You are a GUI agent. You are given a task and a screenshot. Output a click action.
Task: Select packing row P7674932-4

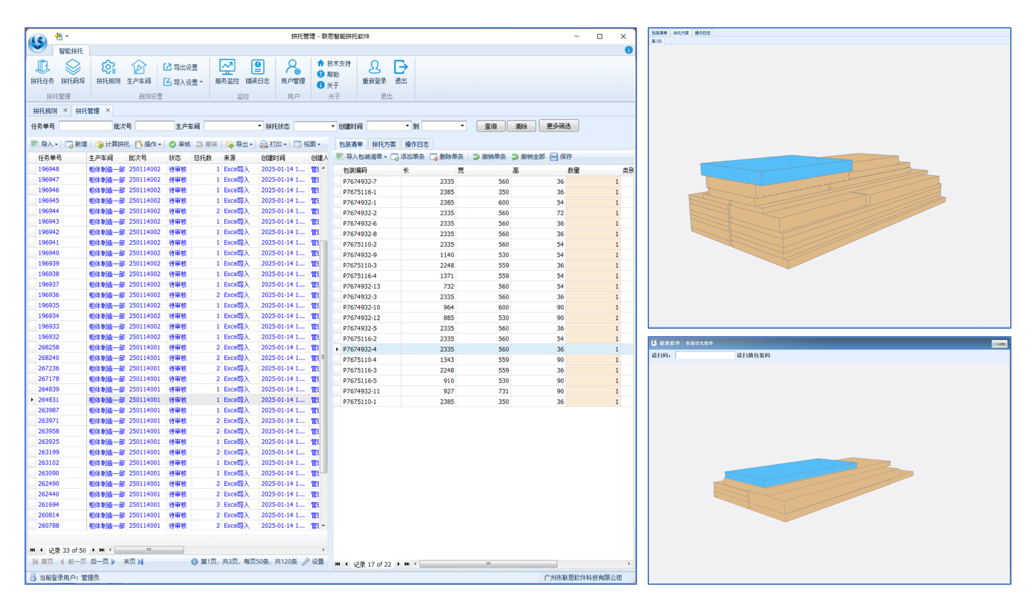484,349
